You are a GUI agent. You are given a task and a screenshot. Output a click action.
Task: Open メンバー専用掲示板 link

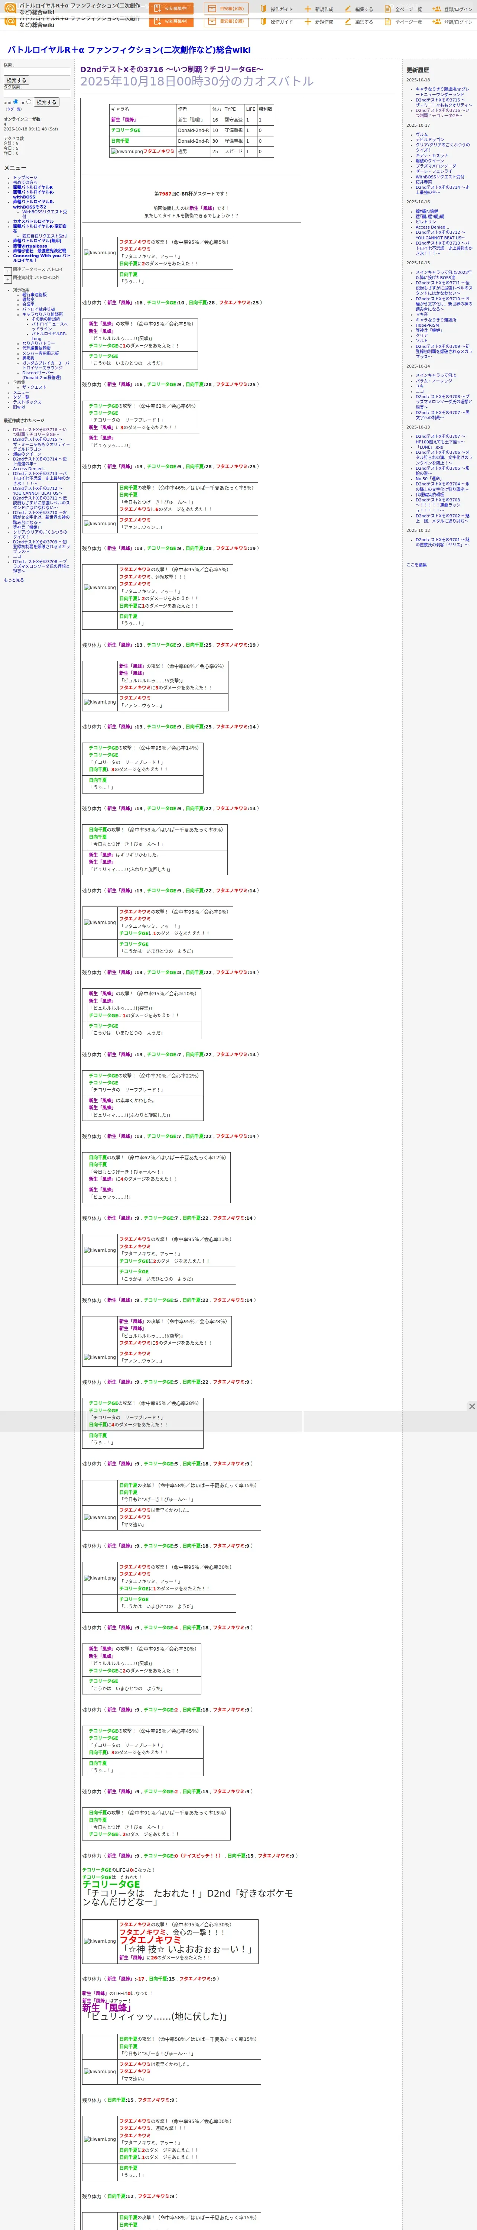41,353
